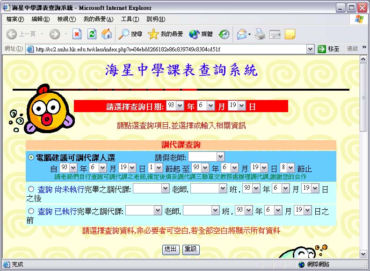
Task: Open the Search (搜尋) toolbar button
Action: [130, 34]
